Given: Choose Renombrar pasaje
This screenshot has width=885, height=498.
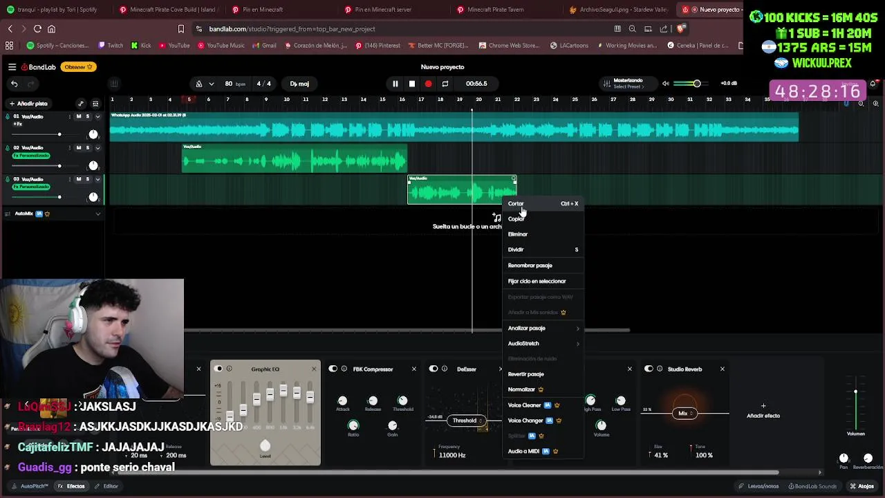Looking at the screenshot, I should click(x=543, y=265).
